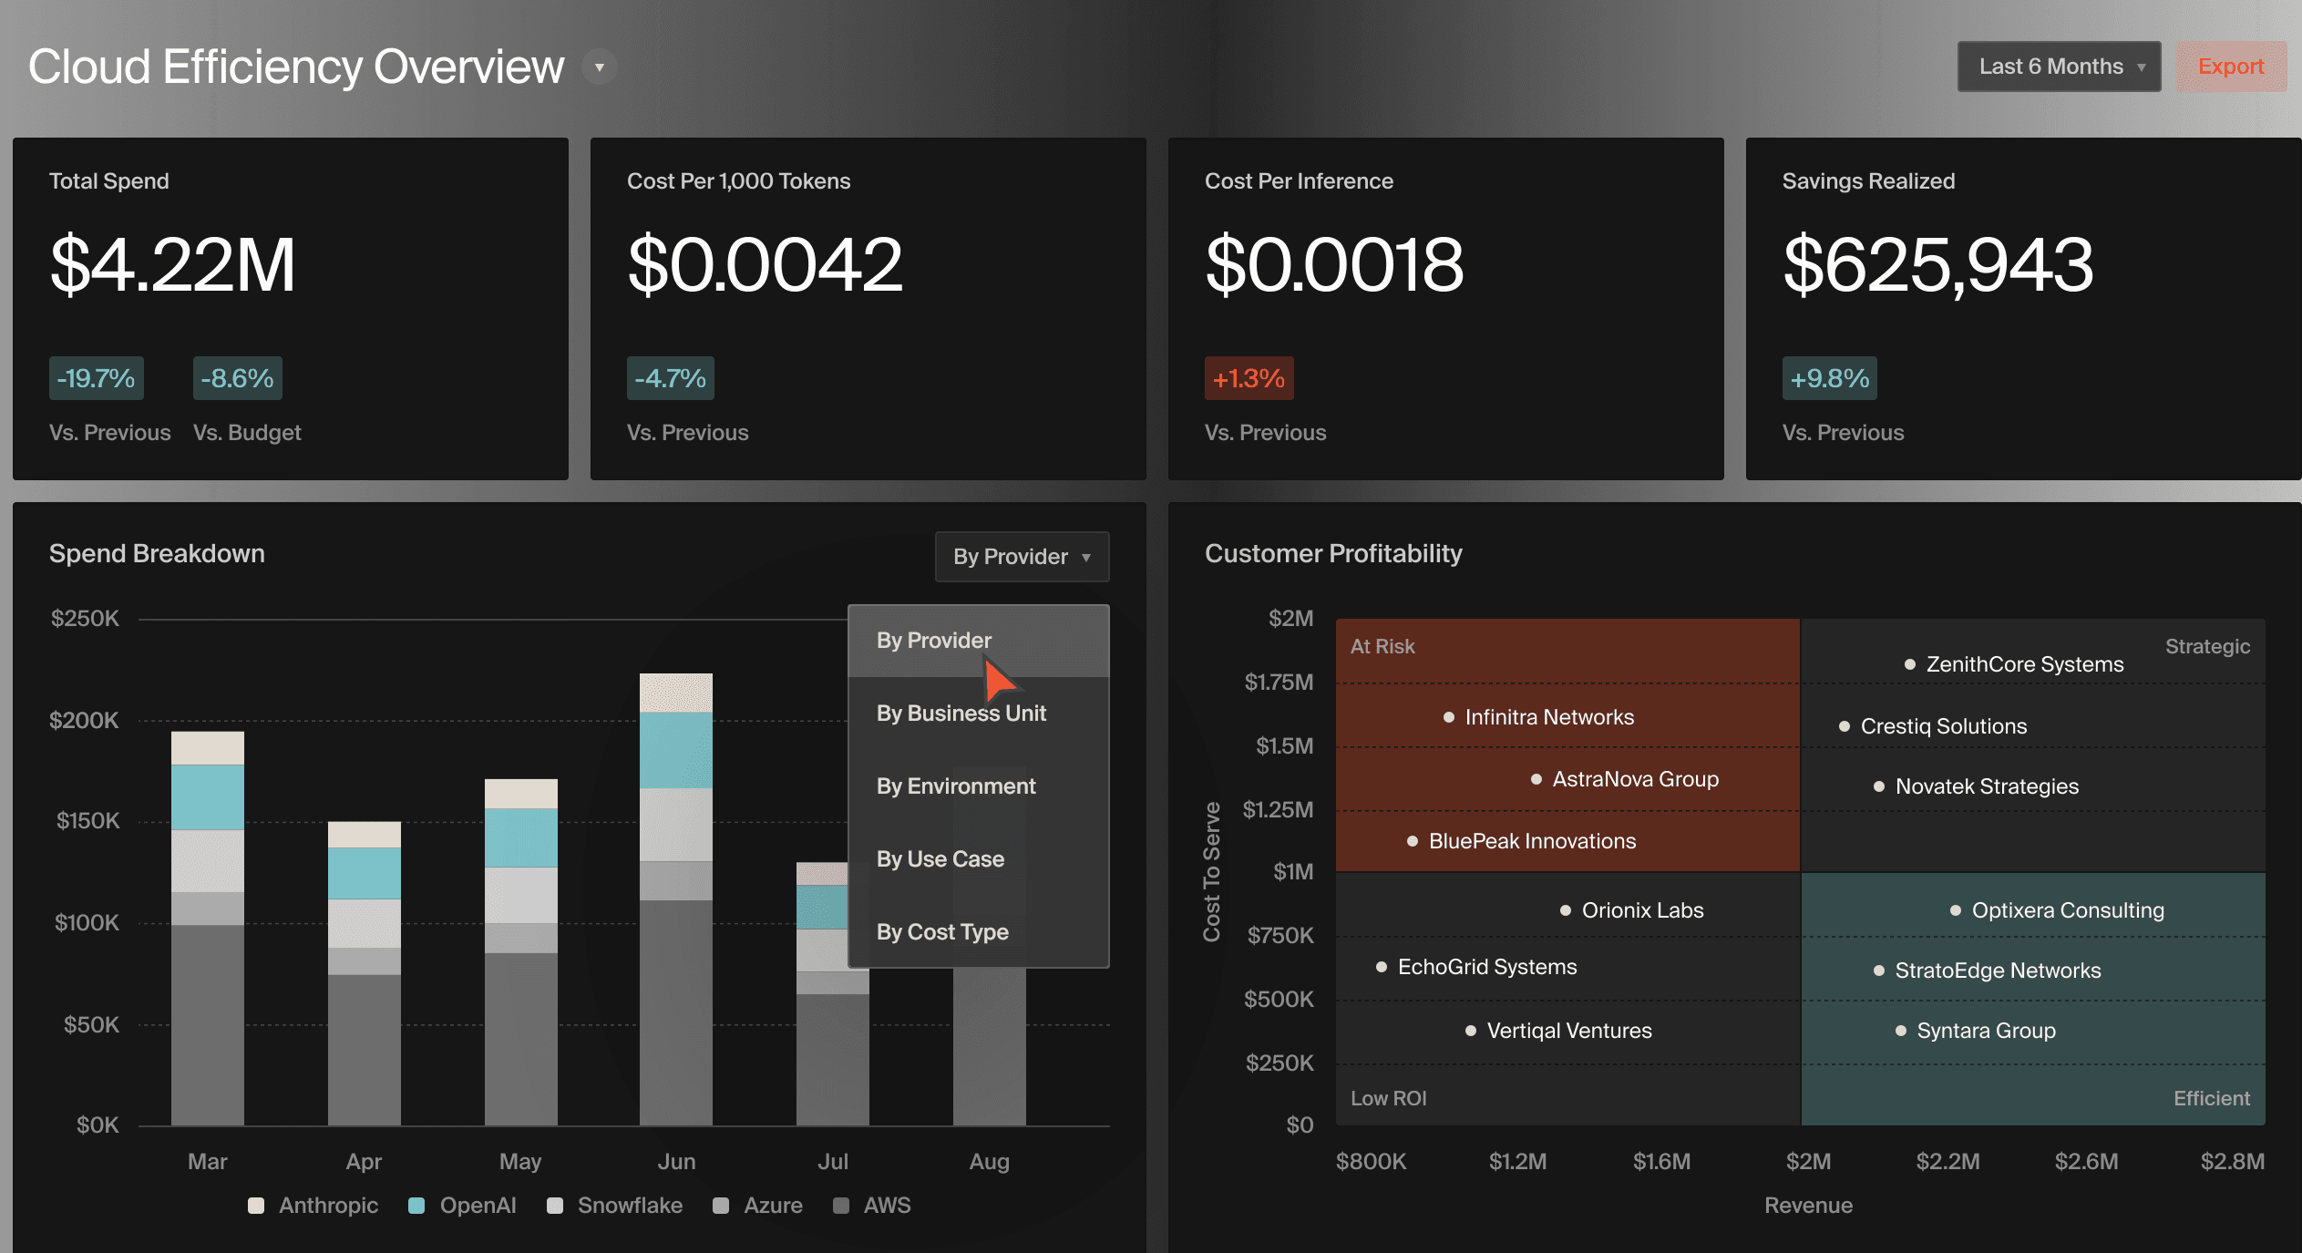Choose By Cost Type in the dropdown menu
Viewport: 2302px width, 1253px height.
pyautogui.click(x=942, y=931)
